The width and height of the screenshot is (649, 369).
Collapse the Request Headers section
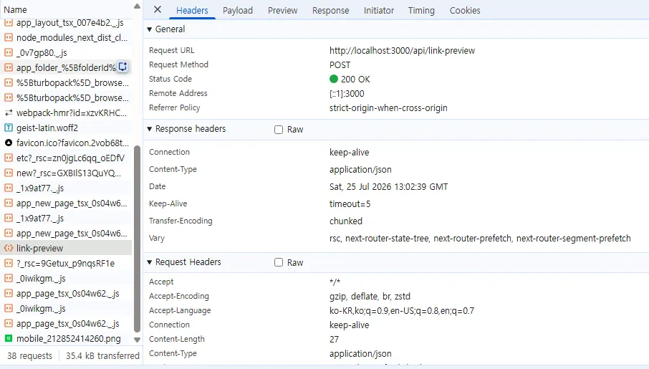click(150, 262)
